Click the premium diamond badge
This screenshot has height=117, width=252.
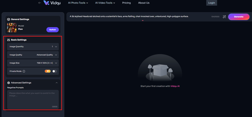(47, 71)
